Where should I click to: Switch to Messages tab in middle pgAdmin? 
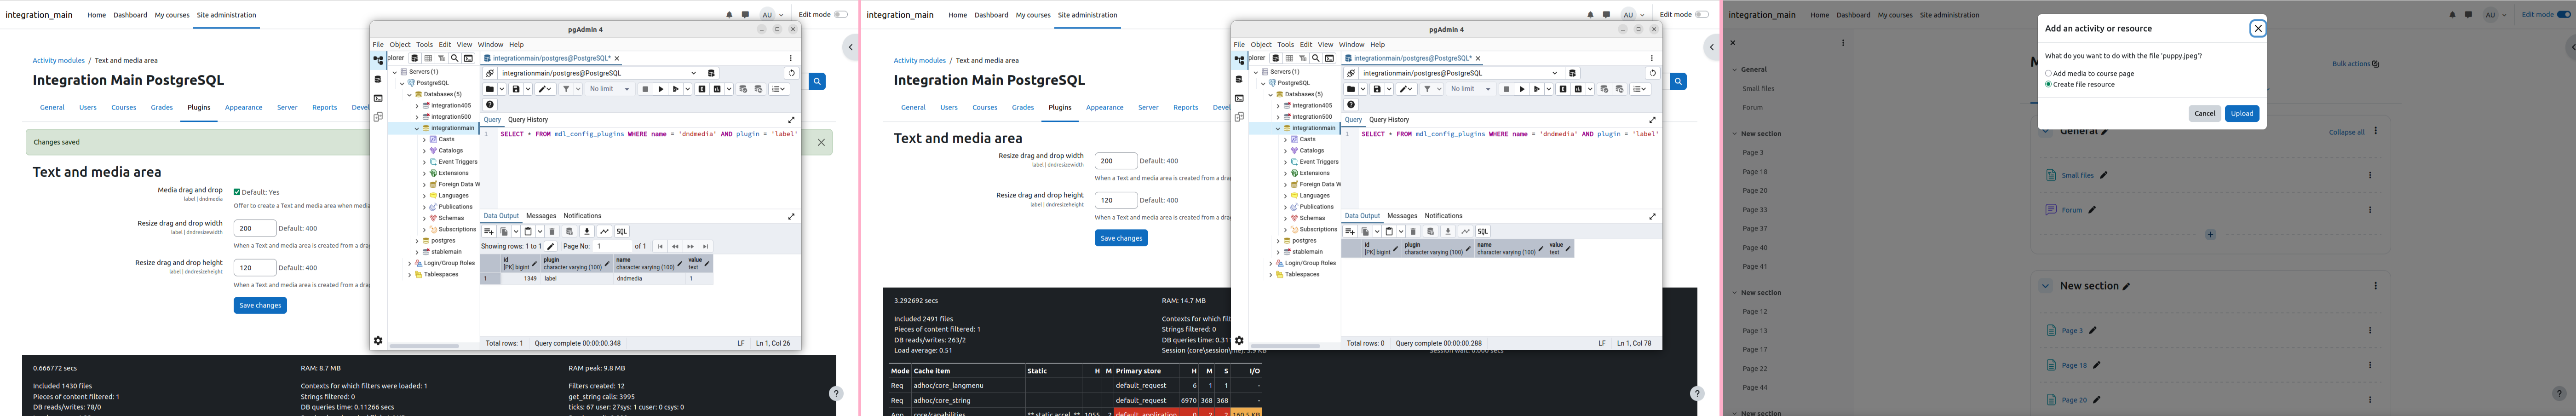click(x=1402, y=216)
